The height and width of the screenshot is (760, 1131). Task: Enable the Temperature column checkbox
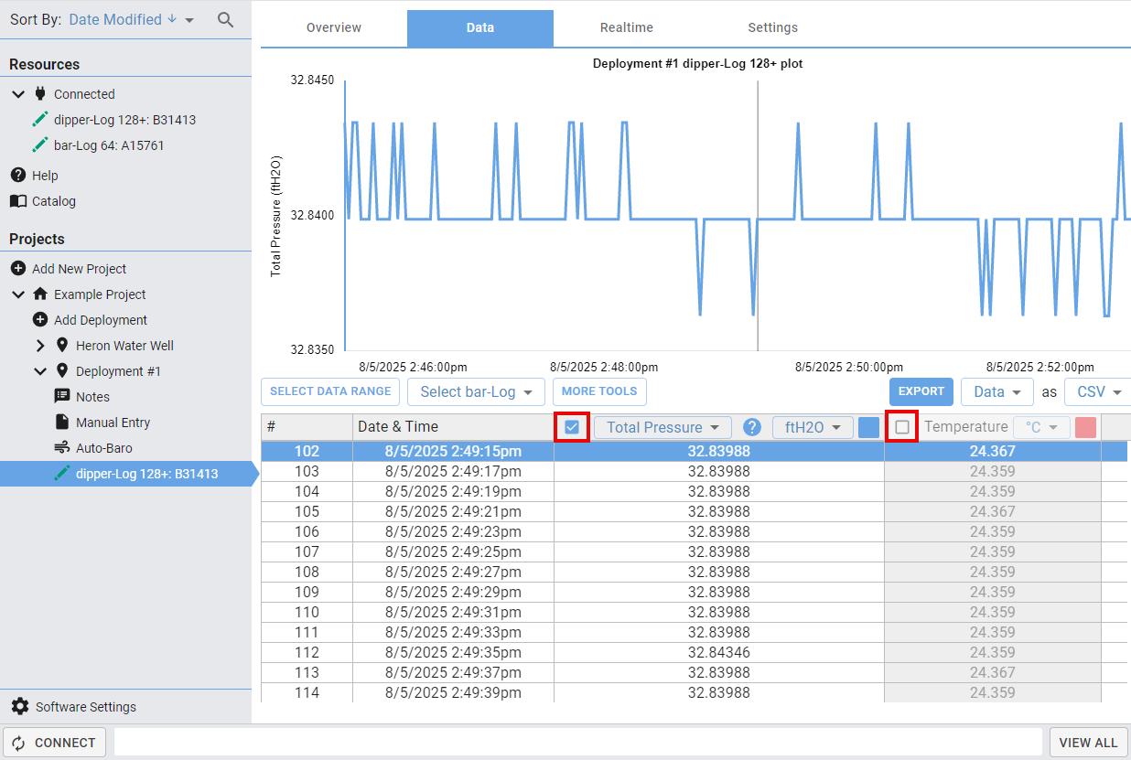tap(902, 427)
